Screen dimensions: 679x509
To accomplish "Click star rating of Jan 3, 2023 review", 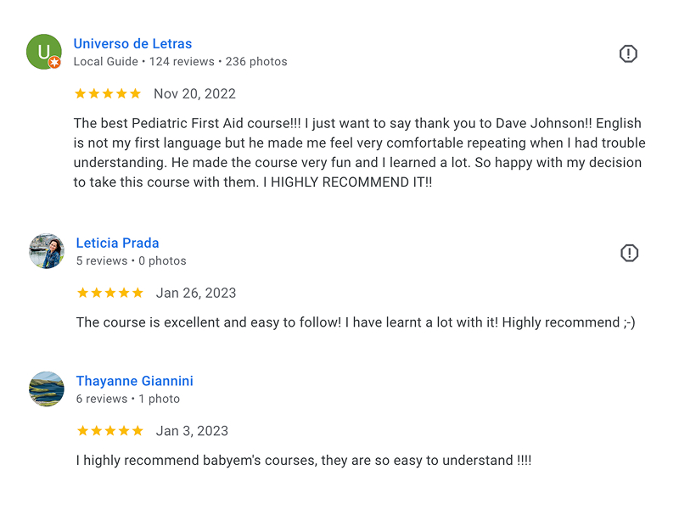I will [110, 431].
